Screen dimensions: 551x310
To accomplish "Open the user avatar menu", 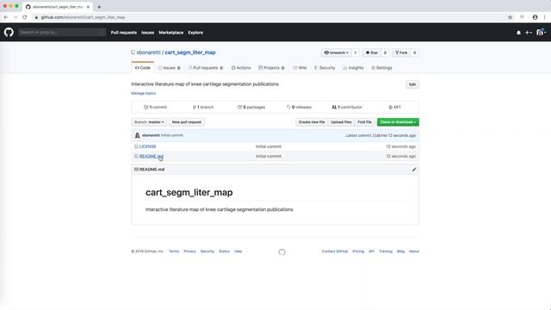I will (x=541, y=33).
